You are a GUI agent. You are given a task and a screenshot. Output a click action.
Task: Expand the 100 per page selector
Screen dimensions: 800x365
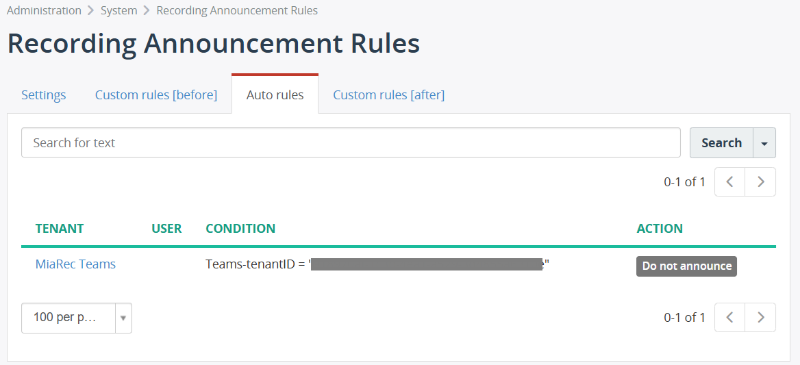76,318
